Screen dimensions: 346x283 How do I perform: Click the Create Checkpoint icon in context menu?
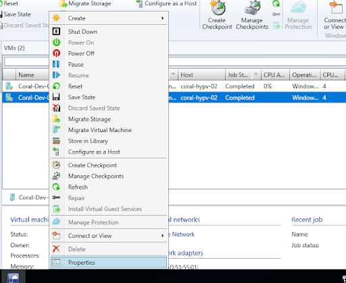pyautogui.click(x=56, y=165)
